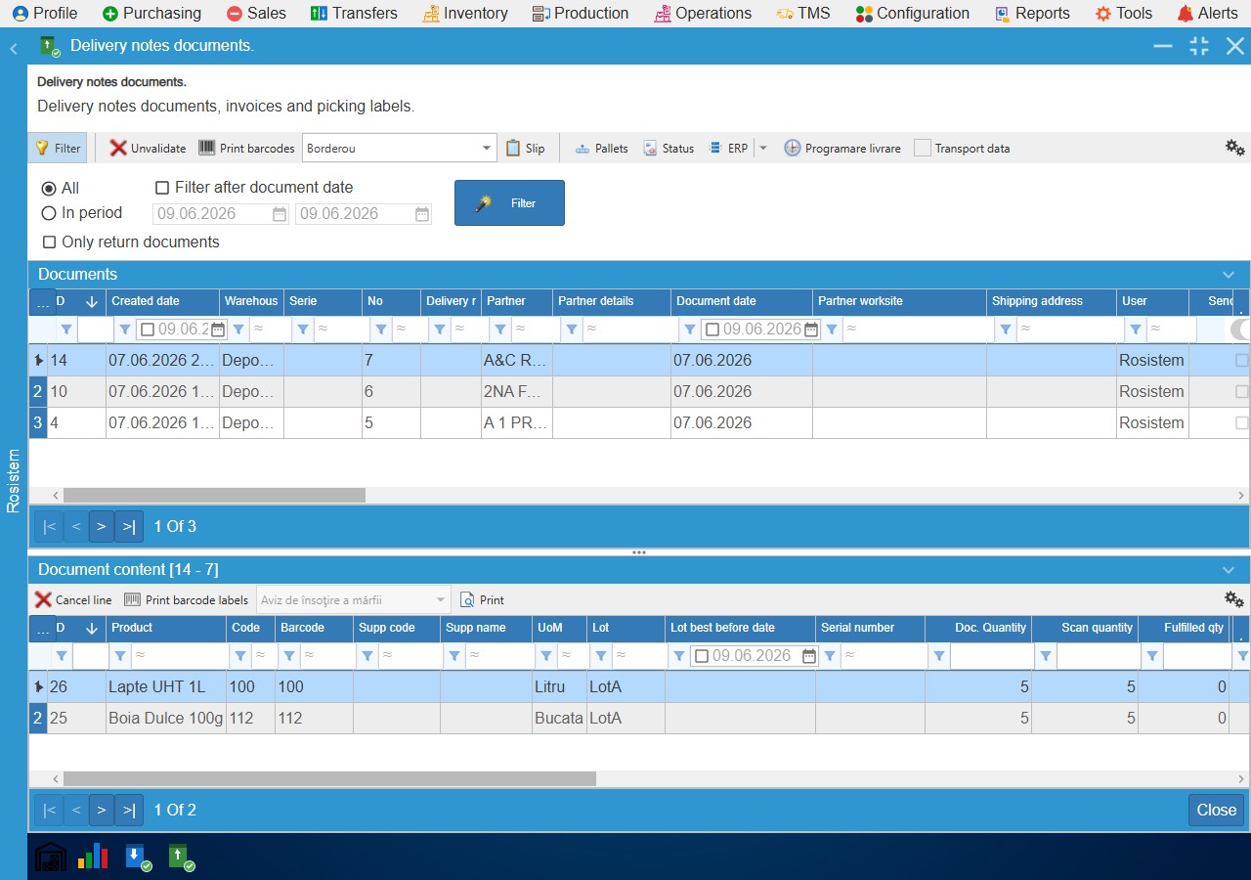Open the Pallets tool
Image resolution: width=1251 pixels, height=880 pixels.
(x=601, y=149)
